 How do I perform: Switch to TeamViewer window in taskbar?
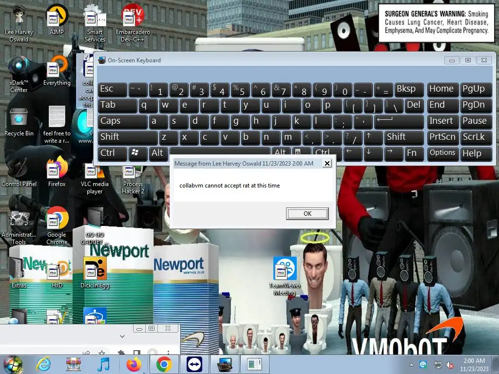(x=194, y=364)
